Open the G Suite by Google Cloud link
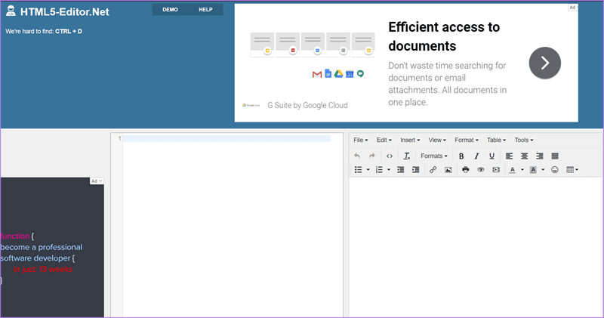The width and height of the screenshot is (604, 318). (307, 105)
